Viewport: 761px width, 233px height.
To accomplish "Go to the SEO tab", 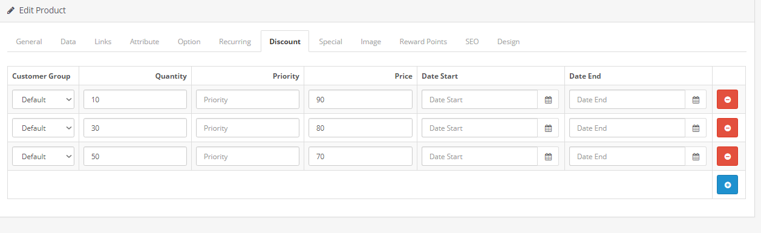I will coord(472,42).
